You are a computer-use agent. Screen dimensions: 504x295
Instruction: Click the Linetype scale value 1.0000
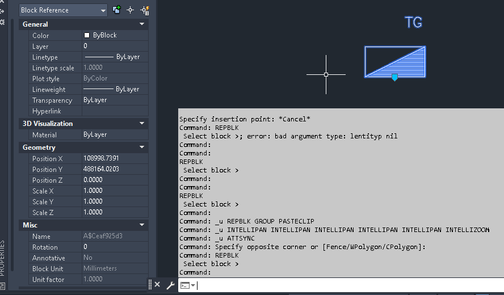115,68
